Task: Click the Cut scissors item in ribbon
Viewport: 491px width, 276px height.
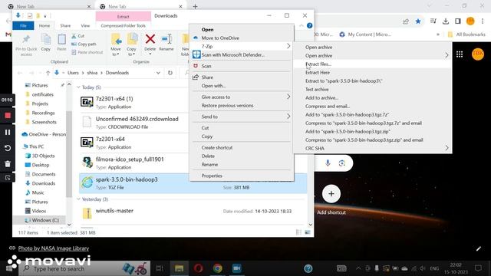Action: 78,36
